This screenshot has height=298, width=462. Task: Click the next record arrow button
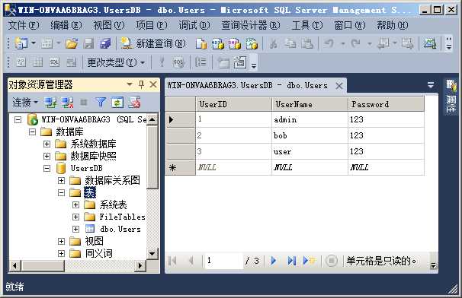(x=274, y=261)
